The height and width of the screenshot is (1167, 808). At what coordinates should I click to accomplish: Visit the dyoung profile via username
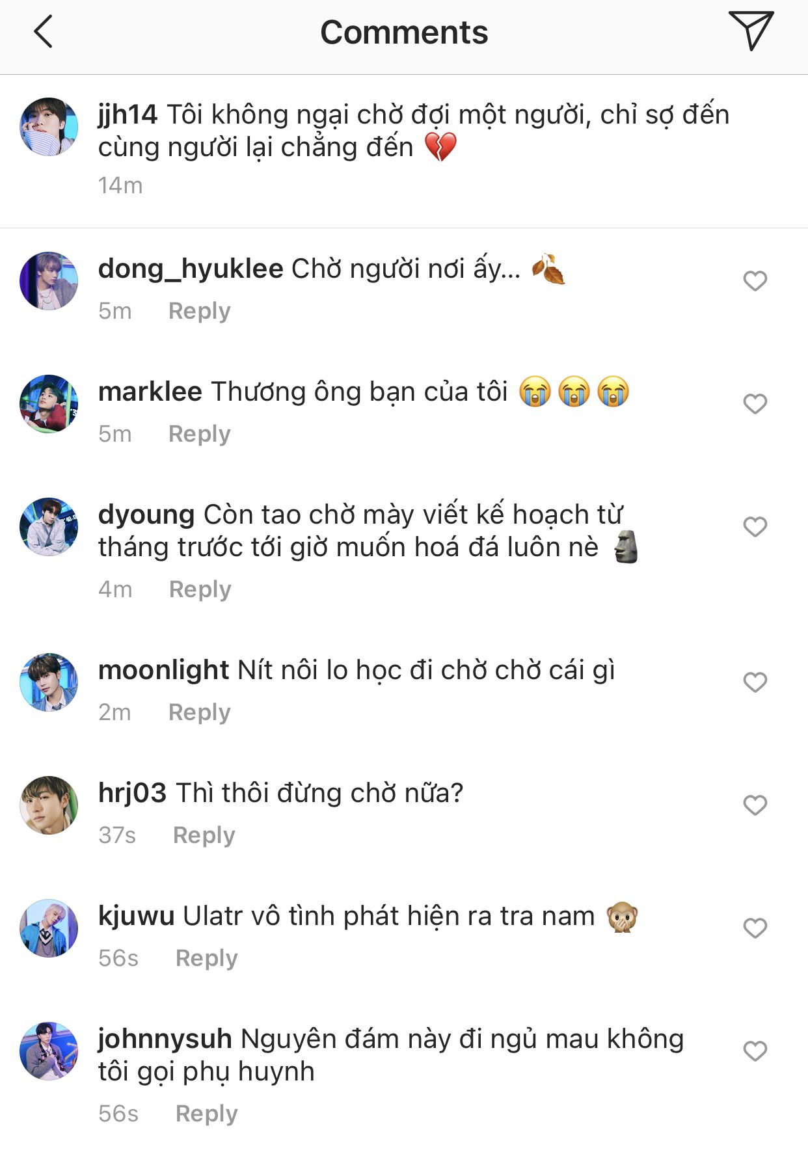[x=146, y=515]
